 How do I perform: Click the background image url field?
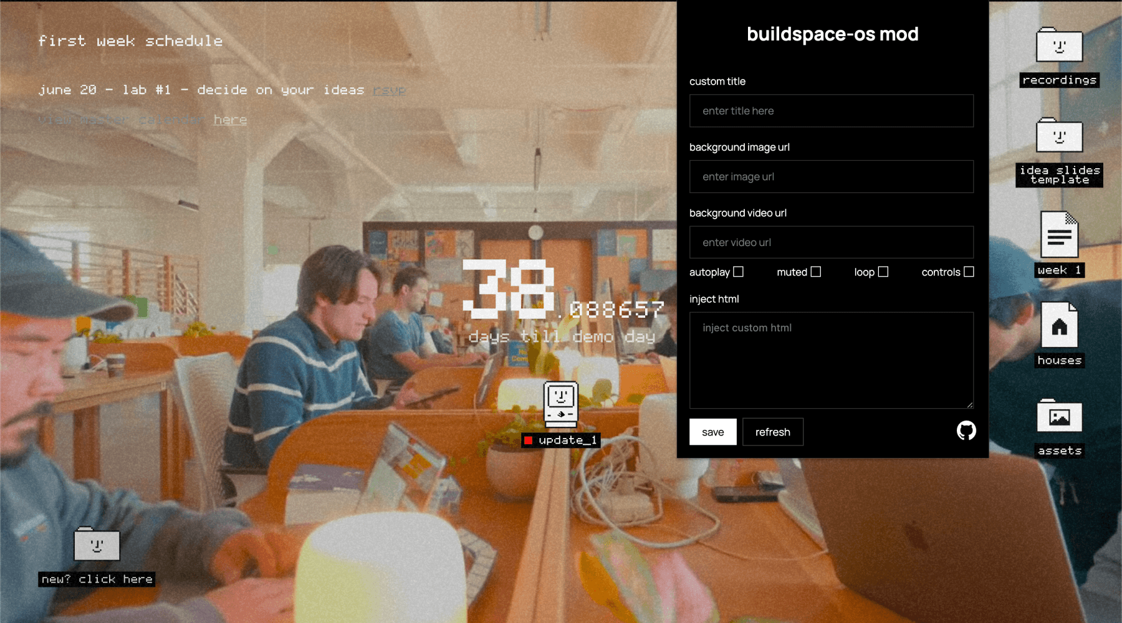[x=831, y=176]
